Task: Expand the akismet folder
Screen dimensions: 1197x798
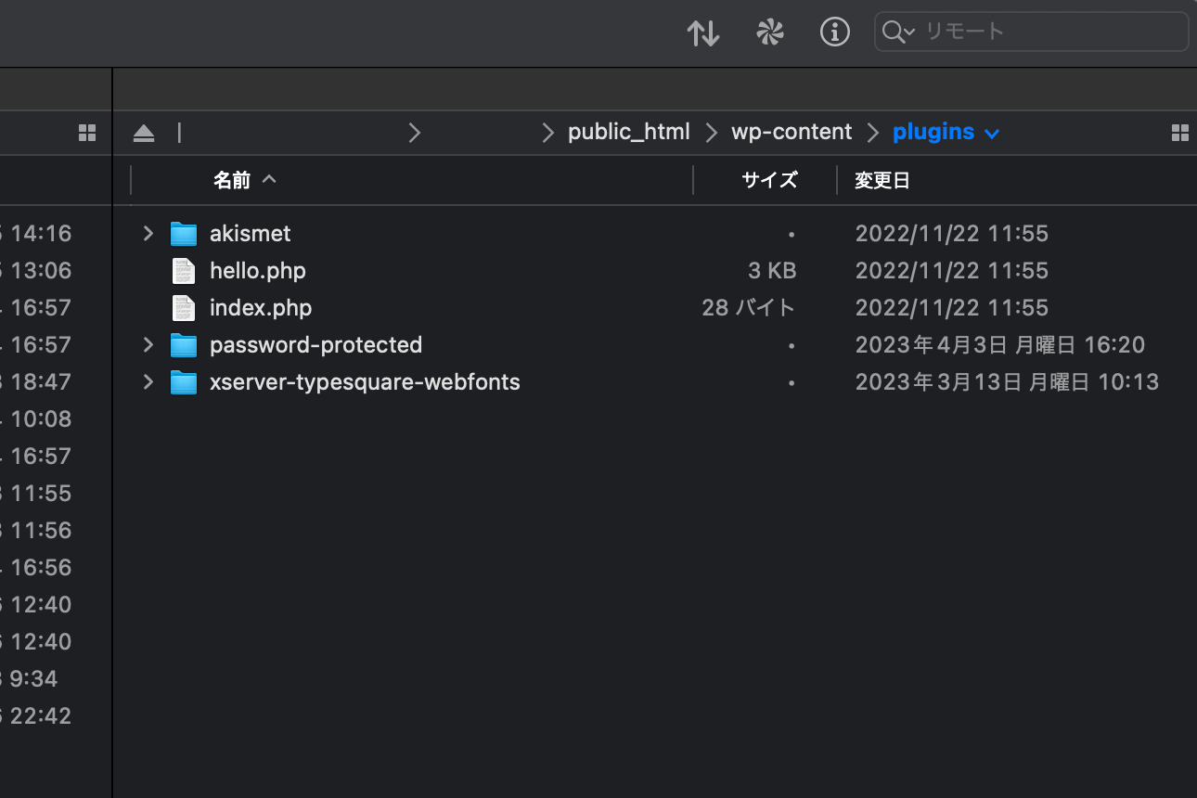Action: (x=147, y=233)
